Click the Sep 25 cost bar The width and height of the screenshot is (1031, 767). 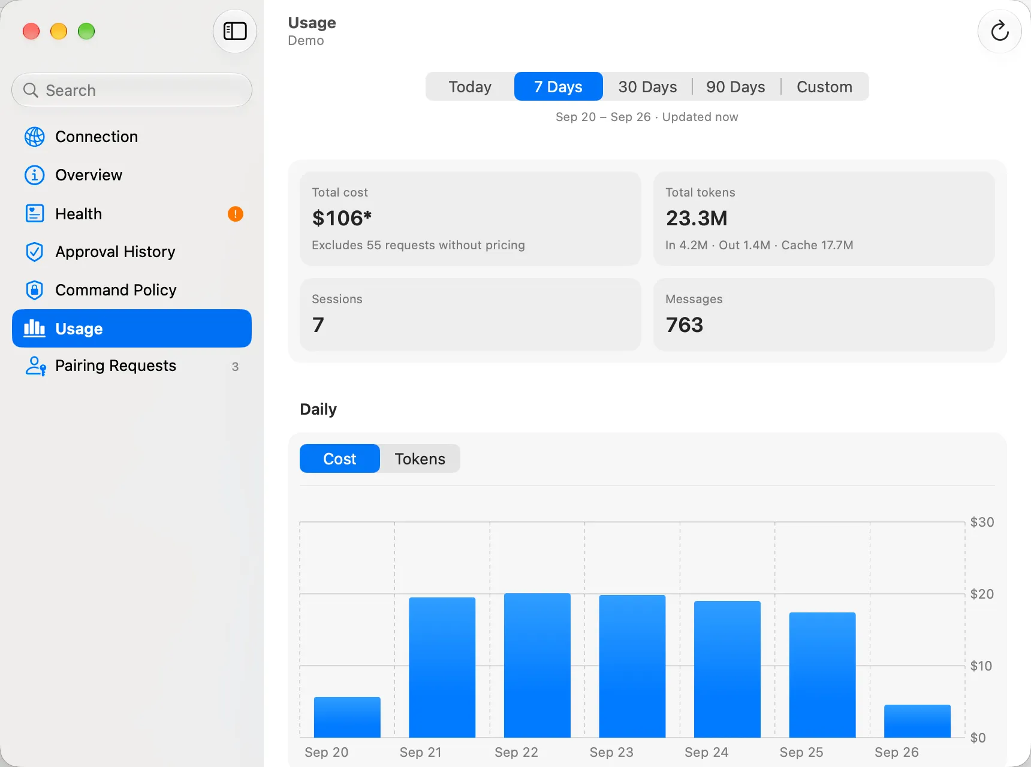click(x=822, y=675)
